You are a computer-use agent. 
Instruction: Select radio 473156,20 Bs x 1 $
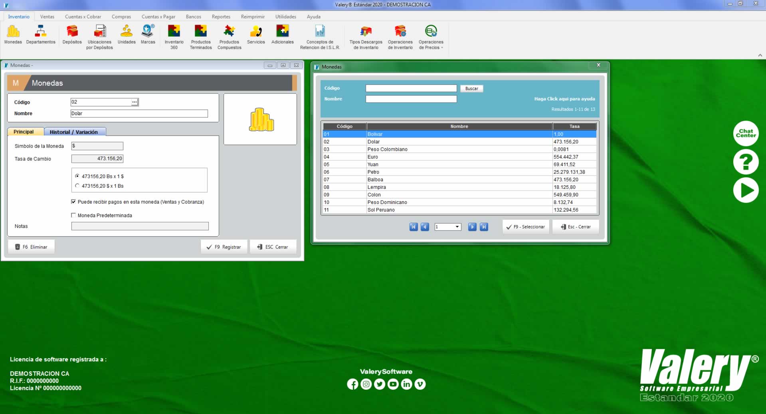pyautogui.click(x=77, y=176)
